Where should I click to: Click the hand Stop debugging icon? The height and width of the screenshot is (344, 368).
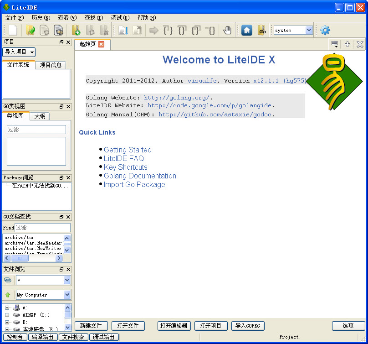point(227,30)
